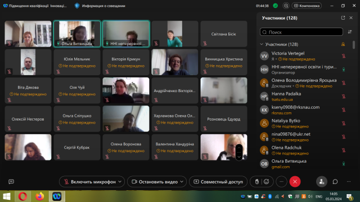This screenshot has height=202, width=360.
Task: Select Вікторія Крикун tile
Action: [126, 62]
